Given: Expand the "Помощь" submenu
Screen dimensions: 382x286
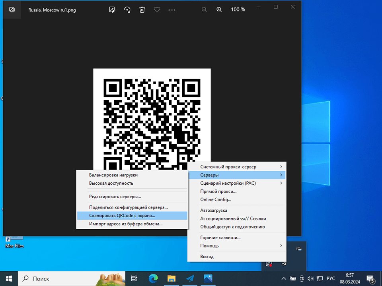Looking at the screenshot, I should [x=237, y=245].
